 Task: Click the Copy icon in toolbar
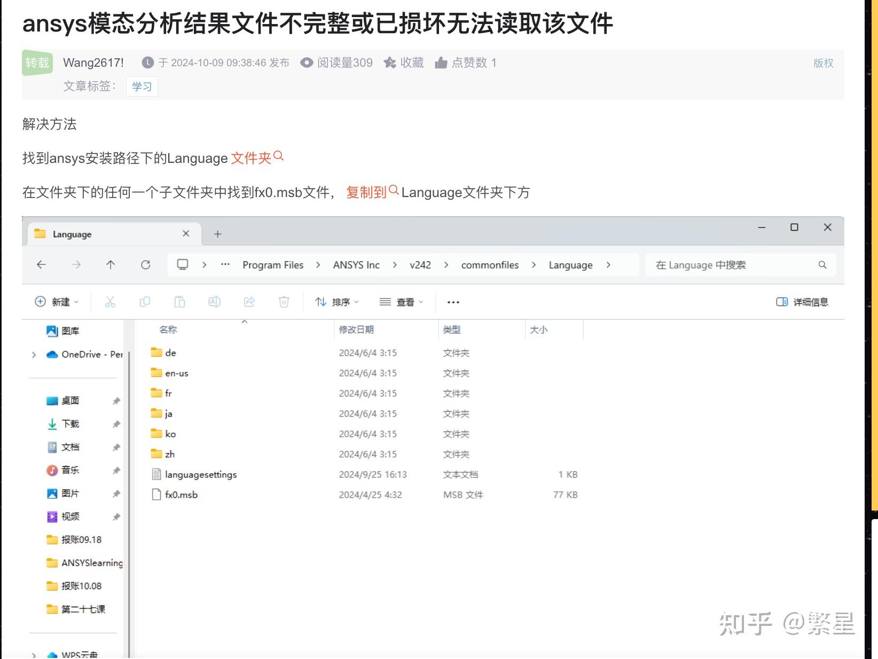pos(145,302)
